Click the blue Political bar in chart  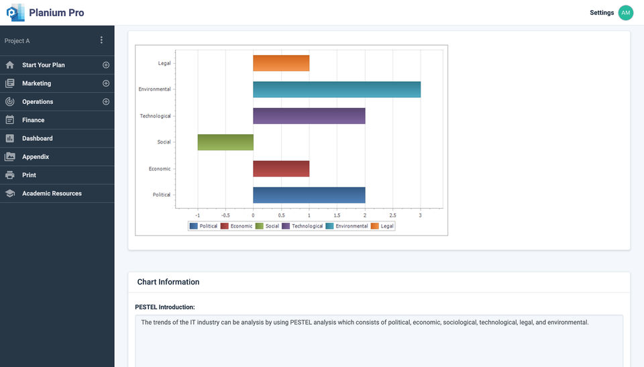click(x=309, y=195)
